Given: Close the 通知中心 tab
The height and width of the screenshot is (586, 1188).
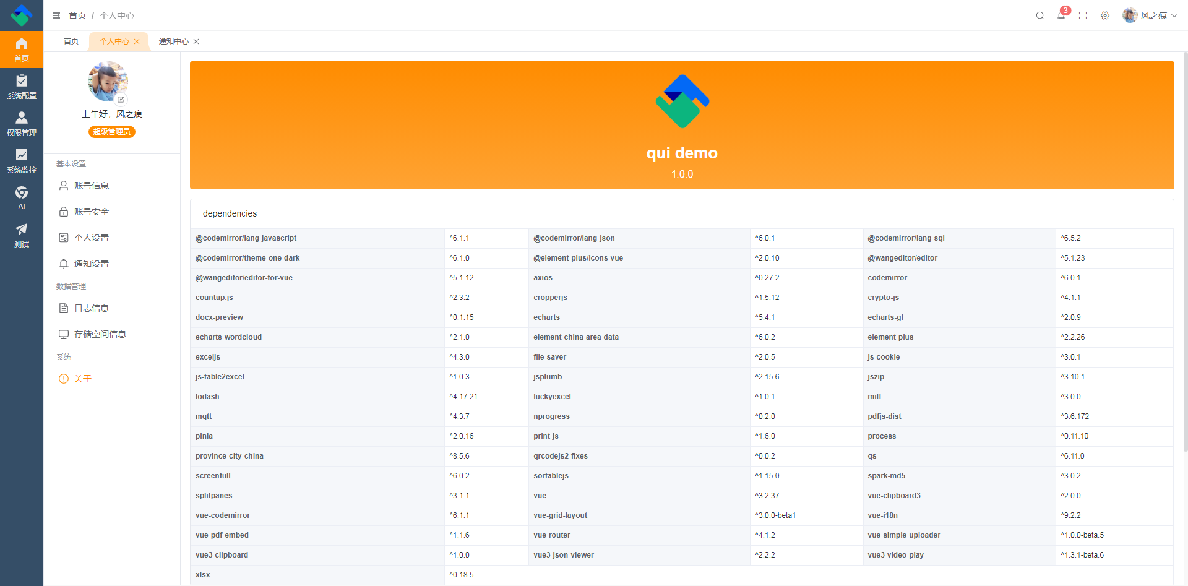Looking at the screenshot, I should (196, 41).
